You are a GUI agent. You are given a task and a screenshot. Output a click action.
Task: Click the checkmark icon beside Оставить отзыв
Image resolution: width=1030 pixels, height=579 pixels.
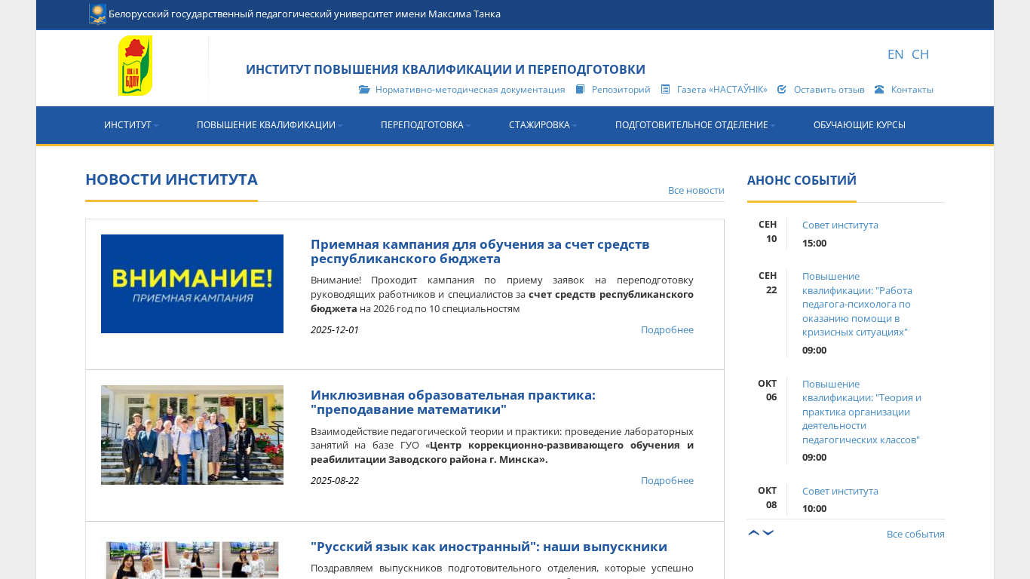pos(782,89)
